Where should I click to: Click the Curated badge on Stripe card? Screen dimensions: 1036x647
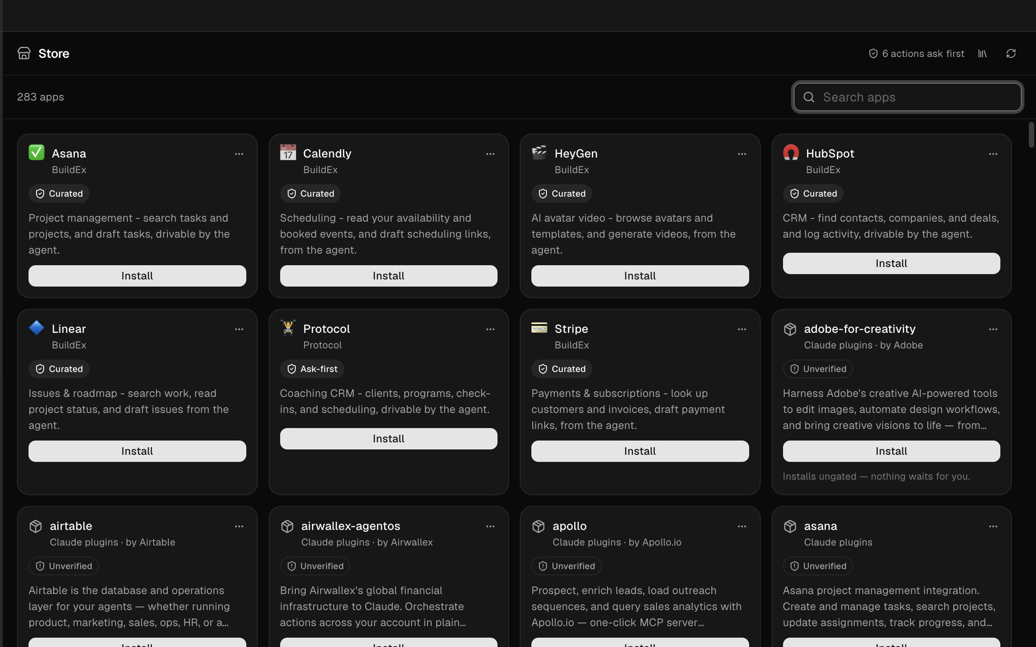click(562, 369)
